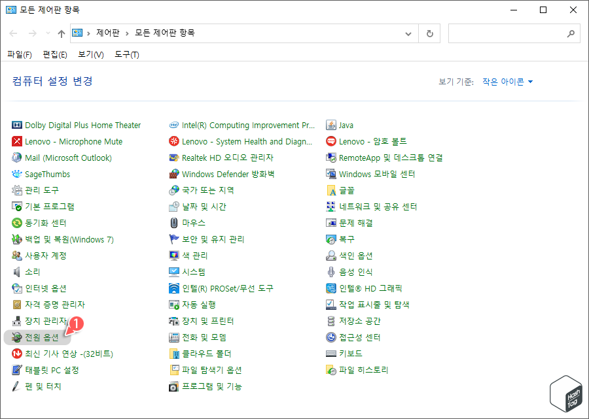Click the 펜 및 터치 pen icon
The image size is (589, 419).
click(x=17, y=386)
